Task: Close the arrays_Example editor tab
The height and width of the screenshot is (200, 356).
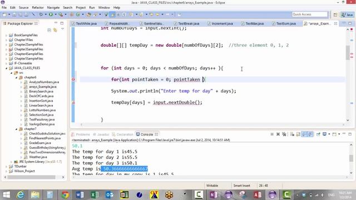Action: tap(335, 23)
